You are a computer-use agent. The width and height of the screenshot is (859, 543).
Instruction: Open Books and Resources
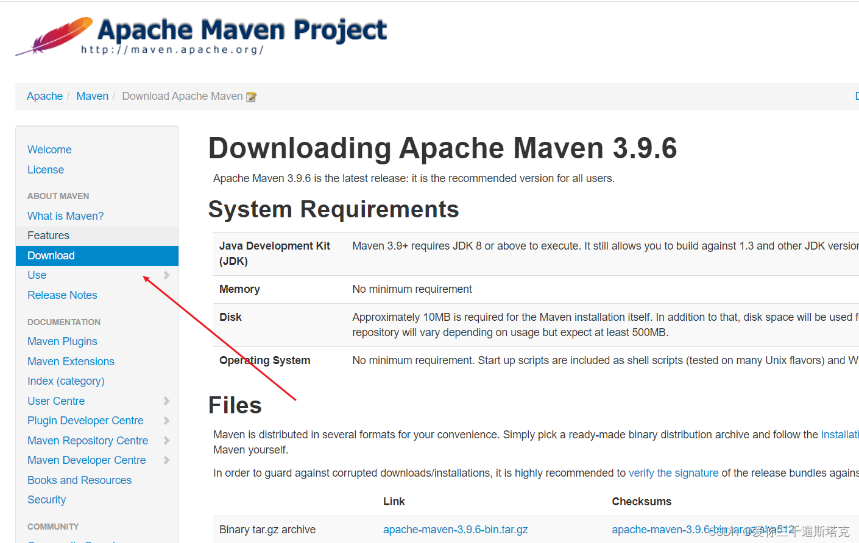point(79,480)
